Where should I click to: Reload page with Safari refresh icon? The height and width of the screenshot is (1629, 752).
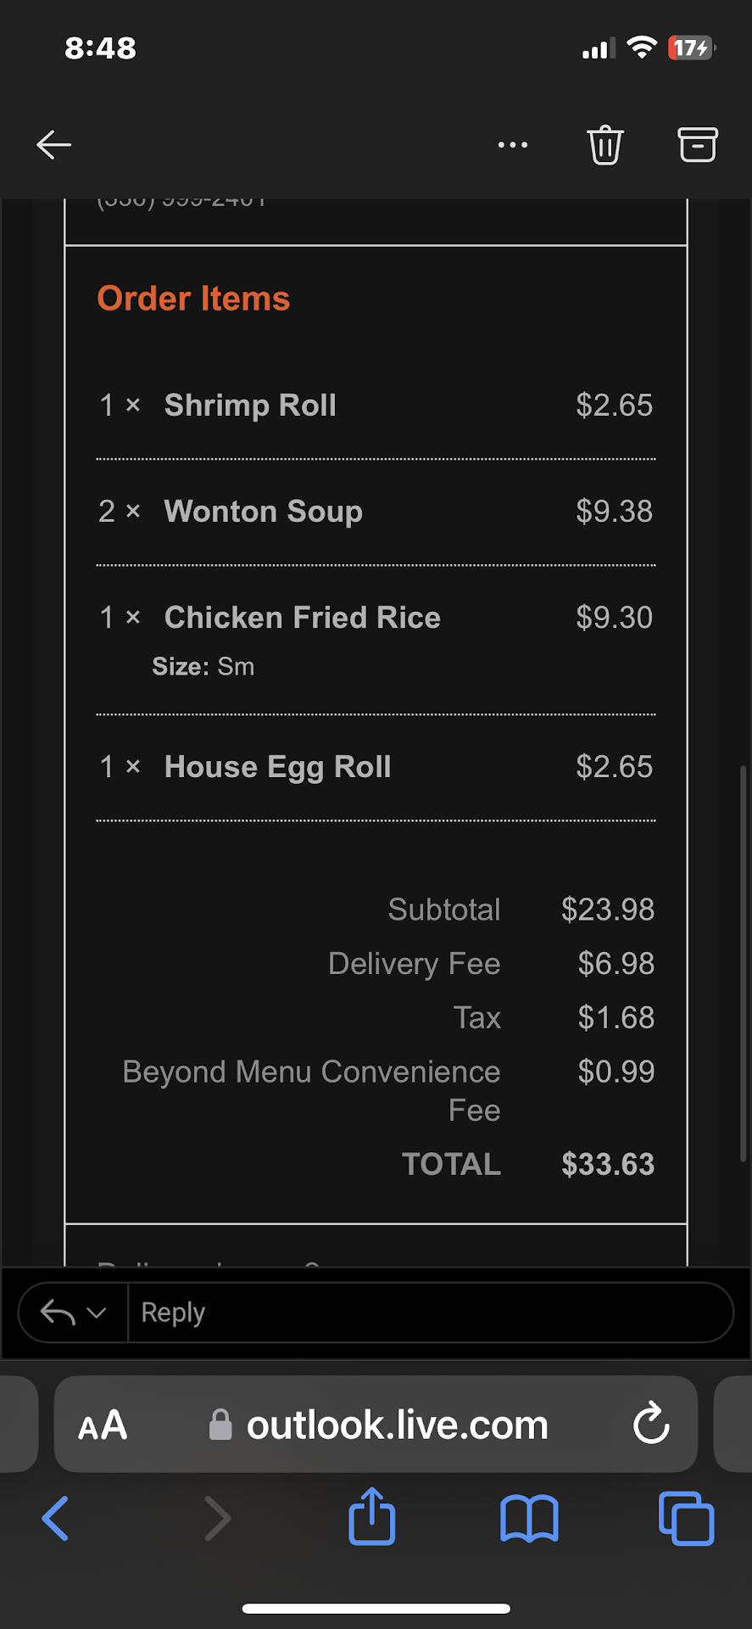click(651, 1425)
